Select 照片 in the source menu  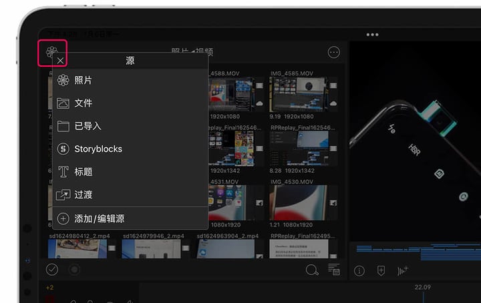(130, 80)
